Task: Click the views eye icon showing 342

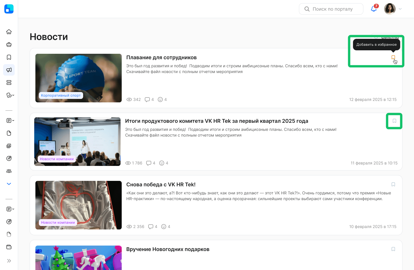Action: click(x=129, y=99)
